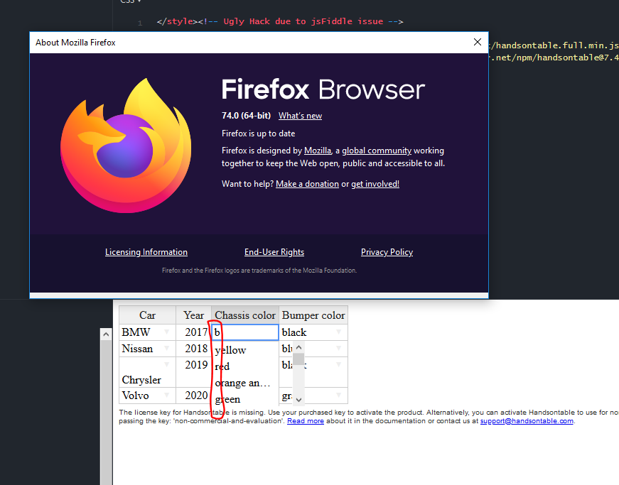Image resolution: width=619 pixels, height=485 pixels.
Task: Click the Chassis color column header
Action: 245,315
